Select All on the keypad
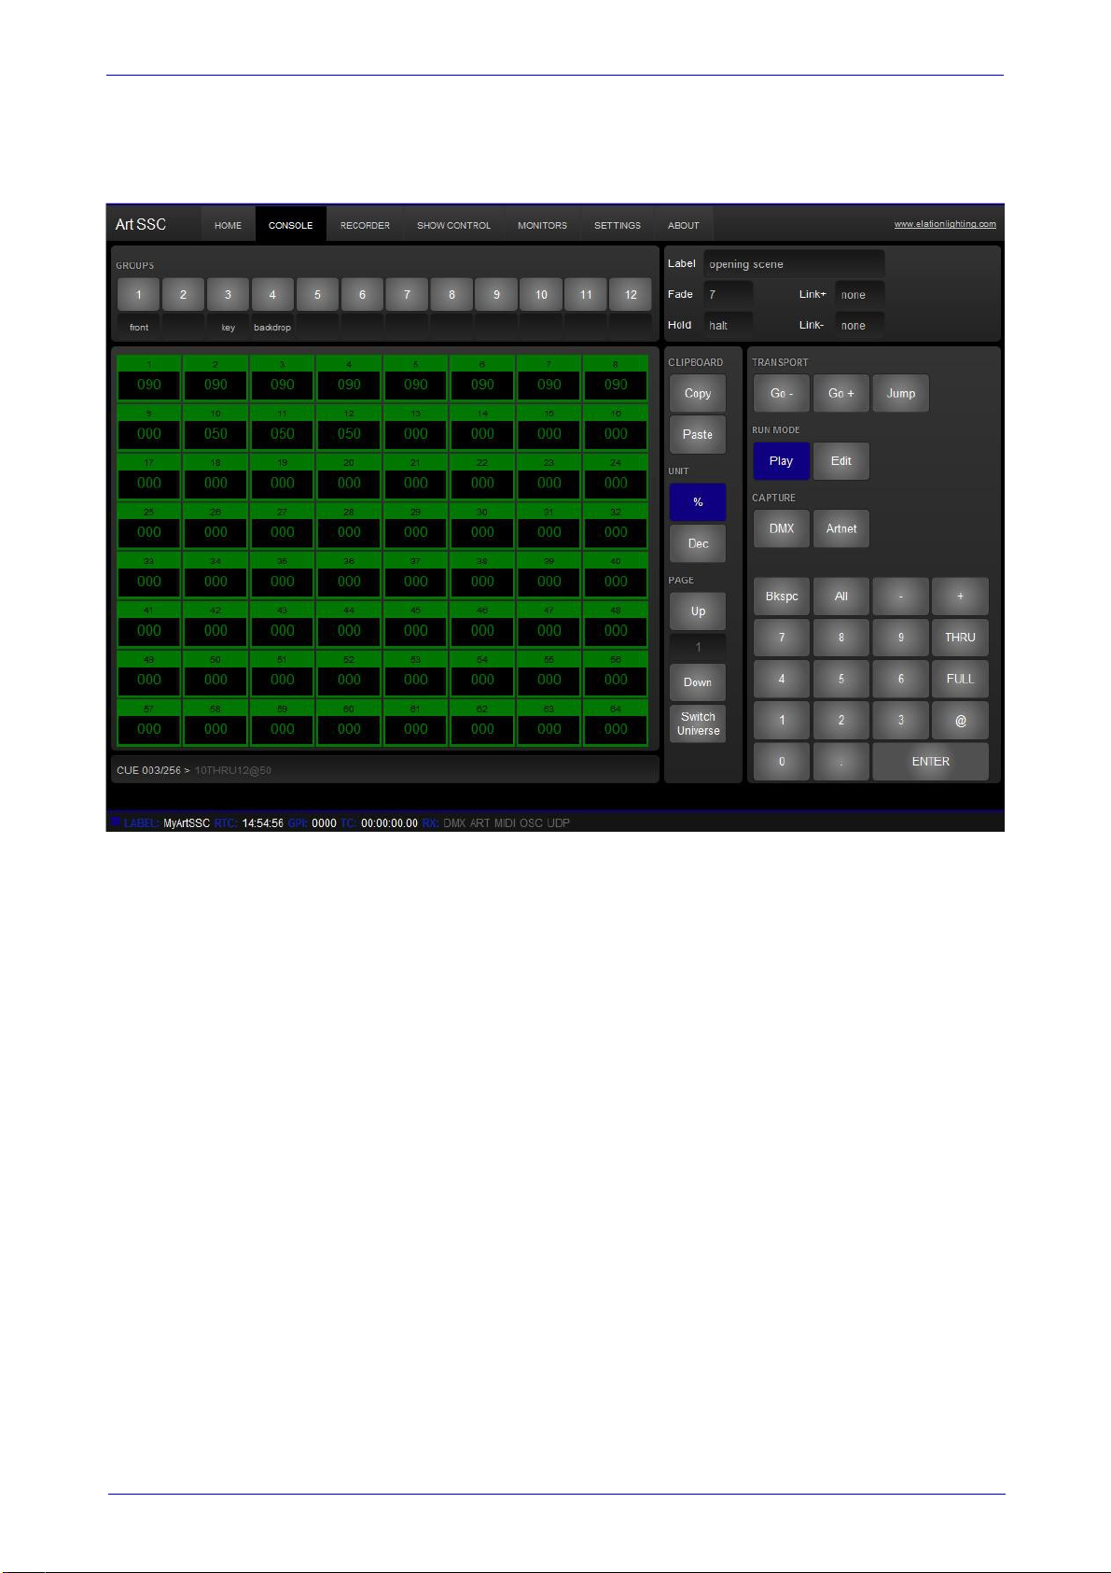This screenshot has width=1111, height=1573. pos(840,597)
